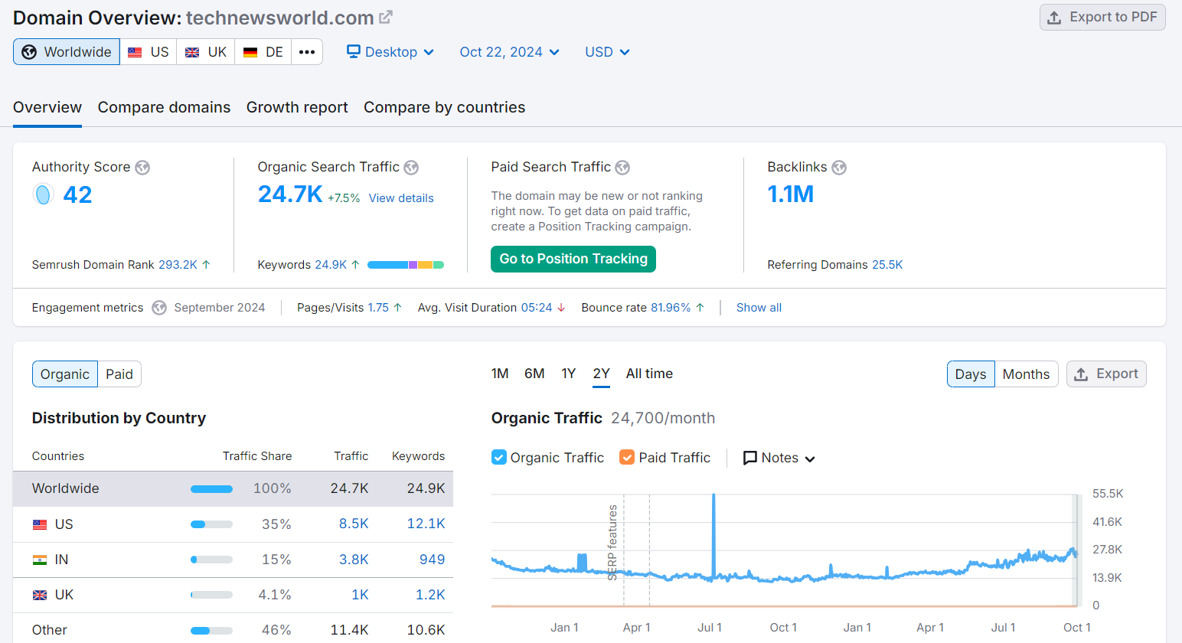This screenshot has height=643, width=1182.
Task: Click the Go to Position Tracking button
Action: [573, 259]
